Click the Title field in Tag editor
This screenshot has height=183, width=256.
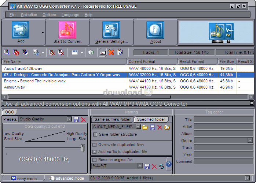pos(223,120)
